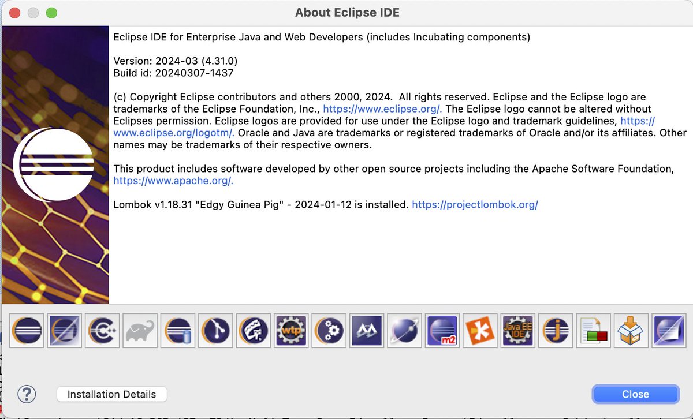Click the blue zigzag arrows feature icon
693x419 pixels.
pos(367,331)
